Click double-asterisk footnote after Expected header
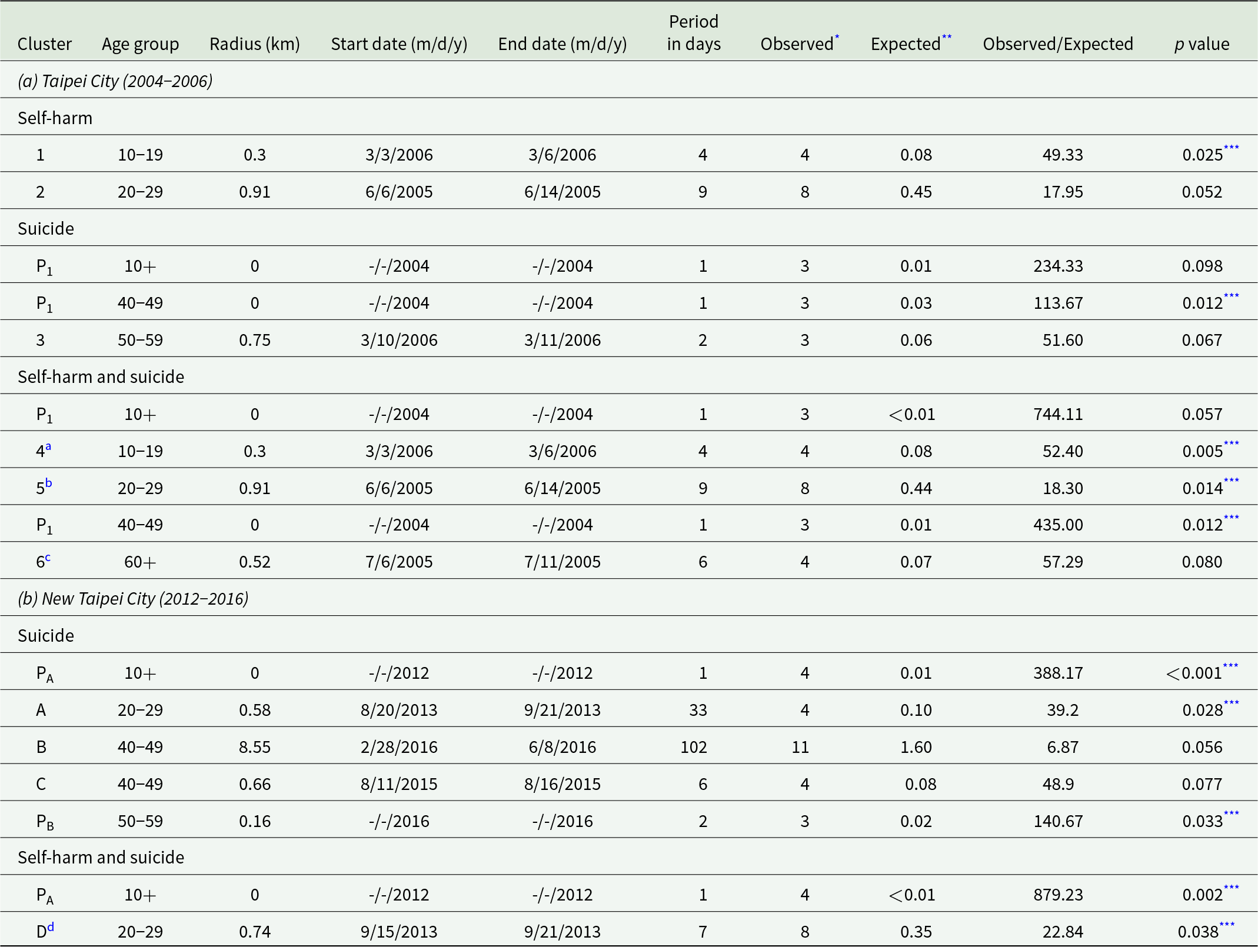The height and width of the screenshot is (947, 1258). click(946, 38)
